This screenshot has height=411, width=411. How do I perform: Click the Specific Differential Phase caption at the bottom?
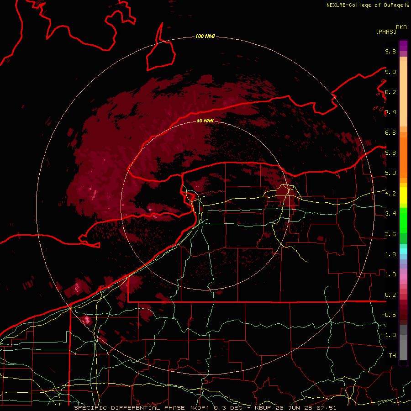(205, 408)
